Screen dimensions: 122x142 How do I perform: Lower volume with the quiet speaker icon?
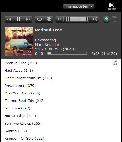click(x=59, y=19)
